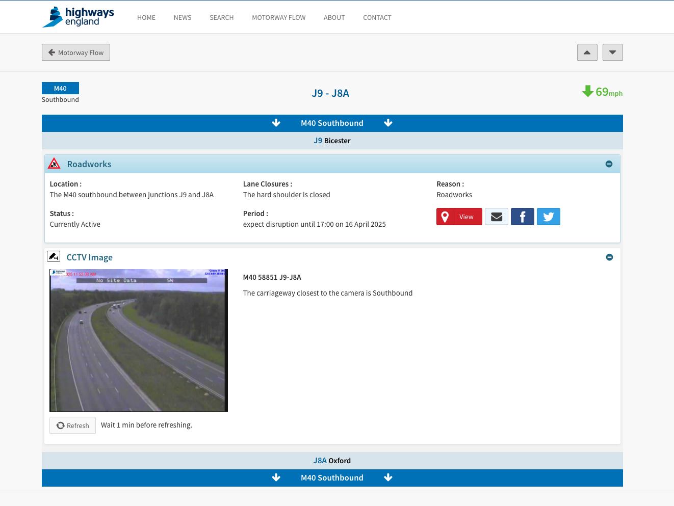Click the bottom M40 Southbound bar title
The width and height of the screenshot is (674, 506).
pos(332,478)
